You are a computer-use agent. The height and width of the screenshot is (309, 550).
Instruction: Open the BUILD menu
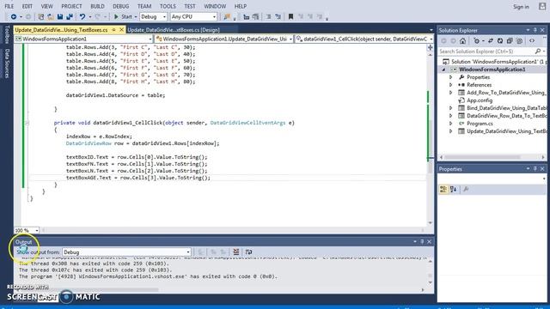[x=97, y=6]
